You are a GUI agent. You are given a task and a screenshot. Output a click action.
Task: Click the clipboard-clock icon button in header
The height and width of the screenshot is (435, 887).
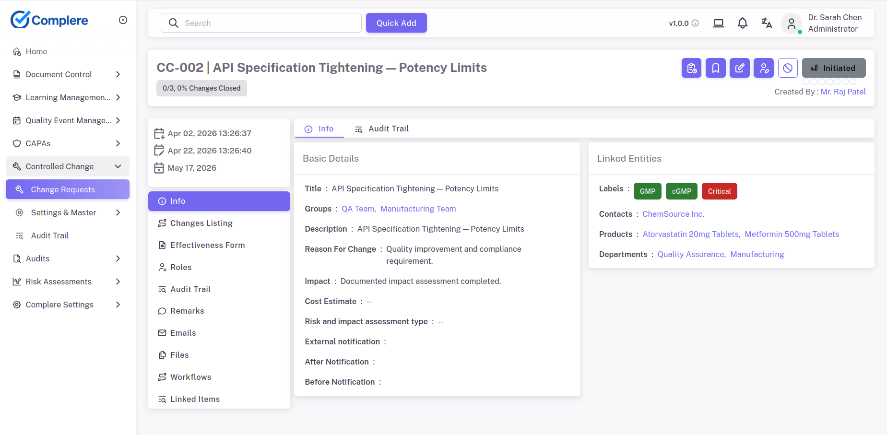coord(691,68)
